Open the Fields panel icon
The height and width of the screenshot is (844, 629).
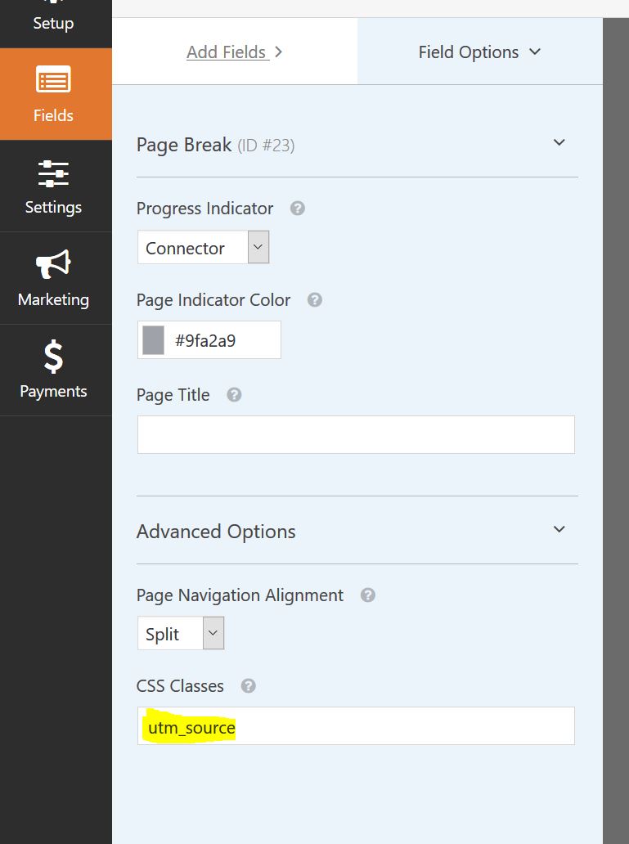(53, 80)
